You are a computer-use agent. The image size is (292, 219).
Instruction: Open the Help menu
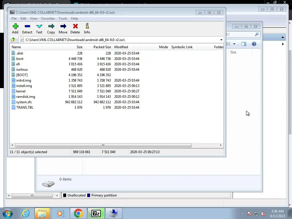[74, 19]
